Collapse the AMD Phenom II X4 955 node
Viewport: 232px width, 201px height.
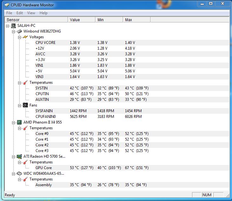tap(13, 123)
